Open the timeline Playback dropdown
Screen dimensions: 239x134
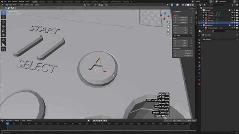pyautogui.click(x=10, y=121)
